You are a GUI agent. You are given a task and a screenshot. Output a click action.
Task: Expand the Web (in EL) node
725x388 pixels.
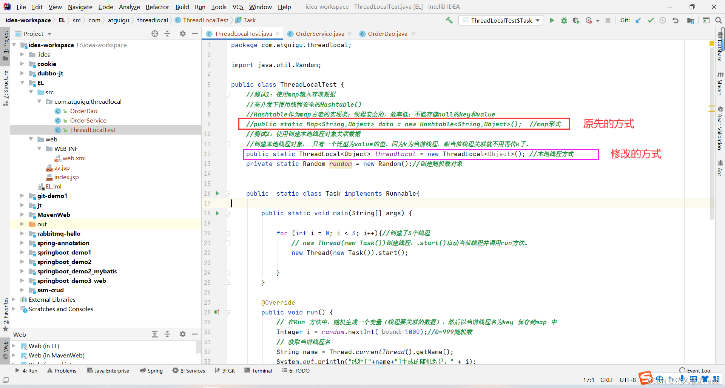pyautogui.click(x=14, y=346)
